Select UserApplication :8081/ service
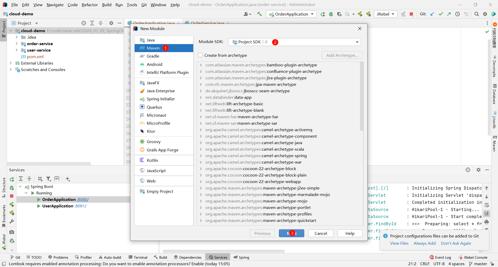 click(x=64, y=206)
